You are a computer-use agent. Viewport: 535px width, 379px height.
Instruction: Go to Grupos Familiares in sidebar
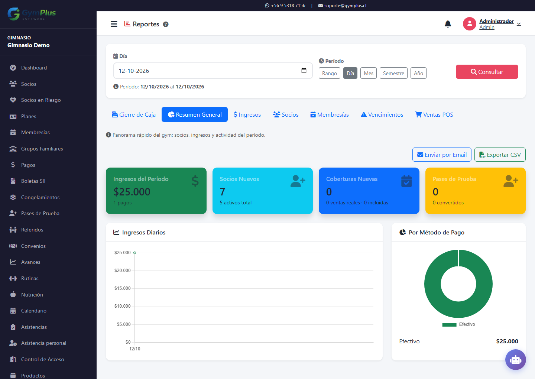pyautogui.click(x=42, y=149)
